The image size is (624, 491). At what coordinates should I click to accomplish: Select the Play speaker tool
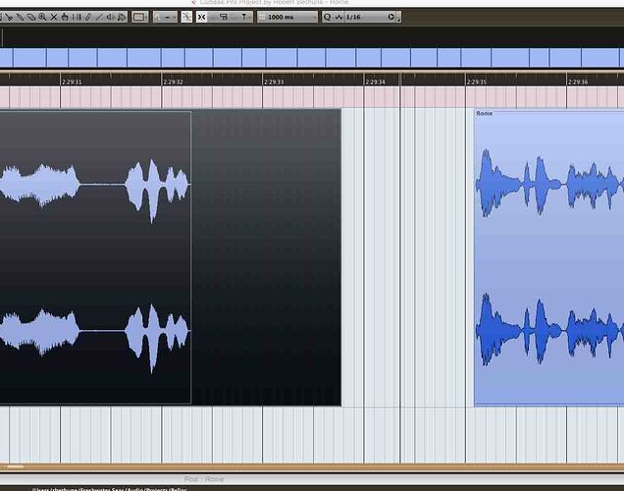click(x=110, y=17)
